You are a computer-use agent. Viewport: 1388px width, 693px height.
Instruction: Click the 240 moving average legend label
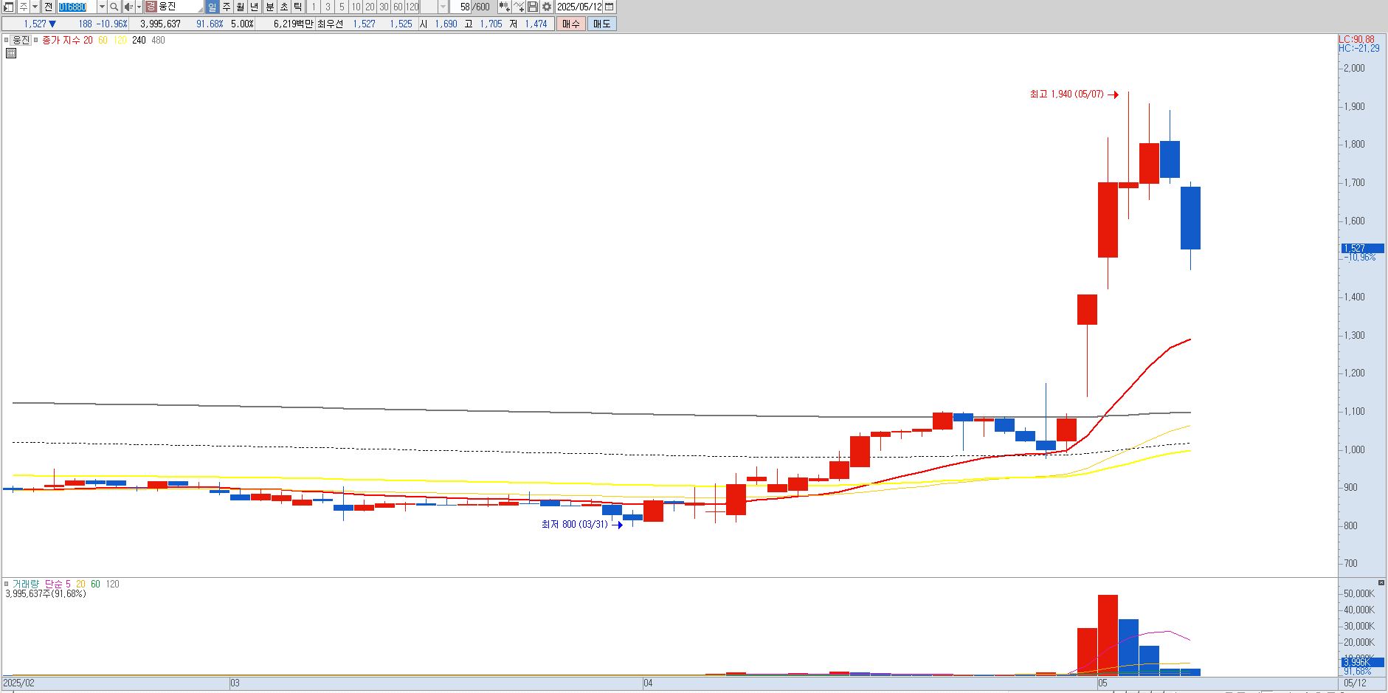tap(139, 40)
